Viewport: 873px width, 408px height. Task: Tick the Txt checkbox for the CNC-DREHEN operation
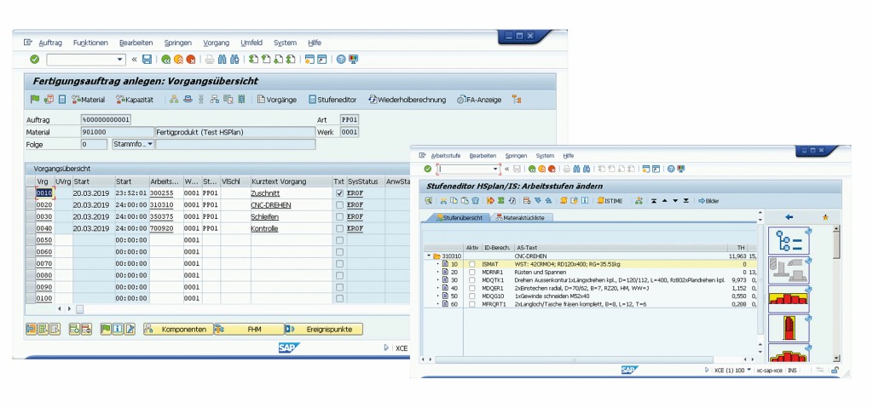click(339, 205)
